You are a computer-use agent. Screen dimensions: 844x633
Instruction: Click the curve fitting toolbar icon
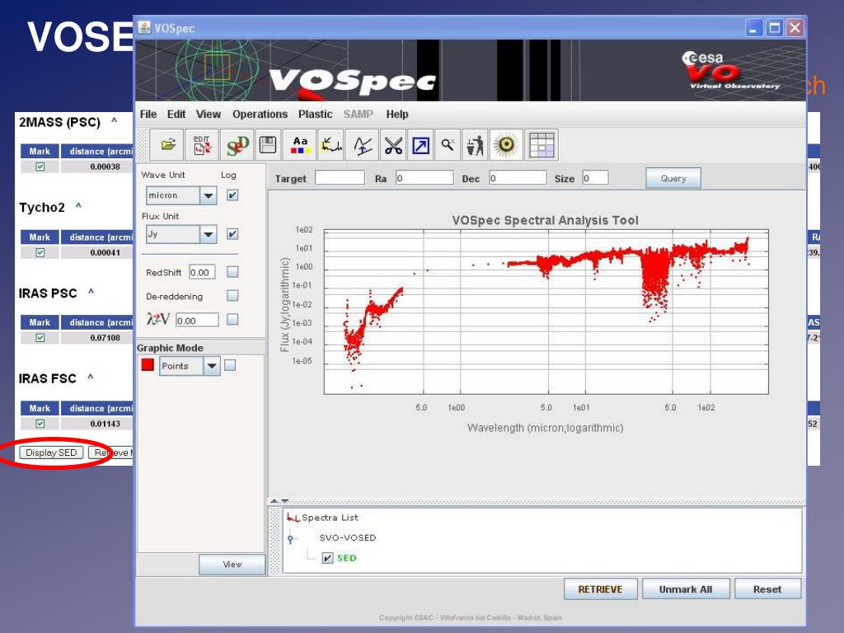click(x=363, y=145)
